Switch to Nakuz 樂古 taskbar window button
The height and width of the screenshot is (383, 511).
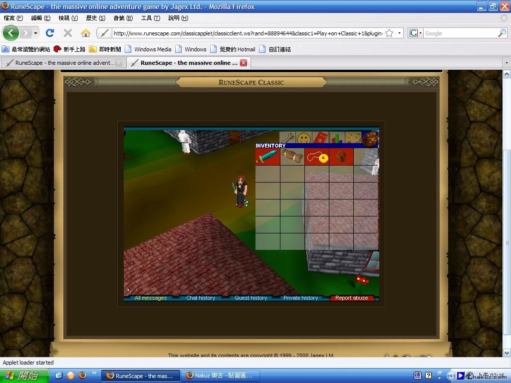221,376
